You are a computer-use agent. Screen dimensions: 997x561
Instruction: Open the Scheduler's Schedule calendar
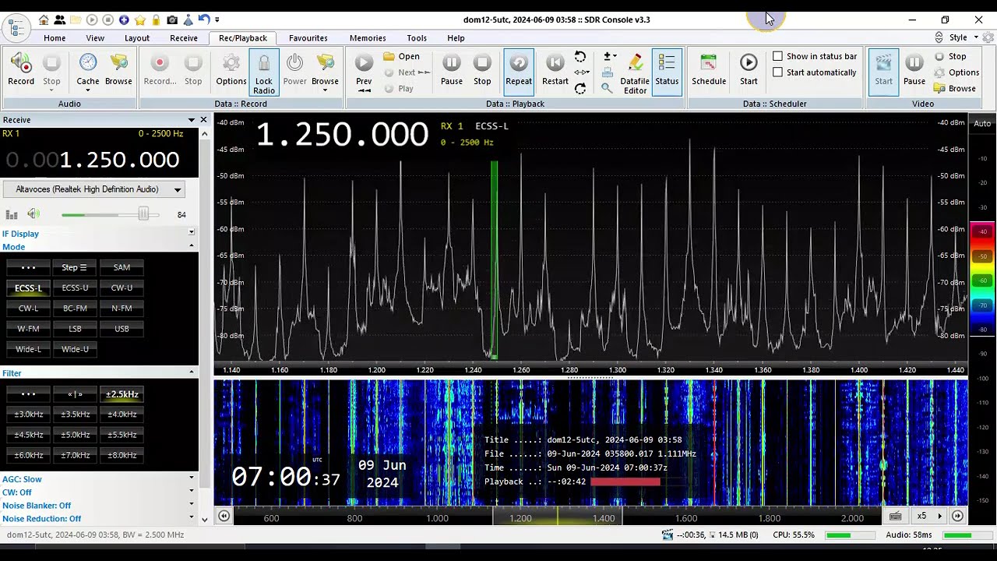coord(709,71)
